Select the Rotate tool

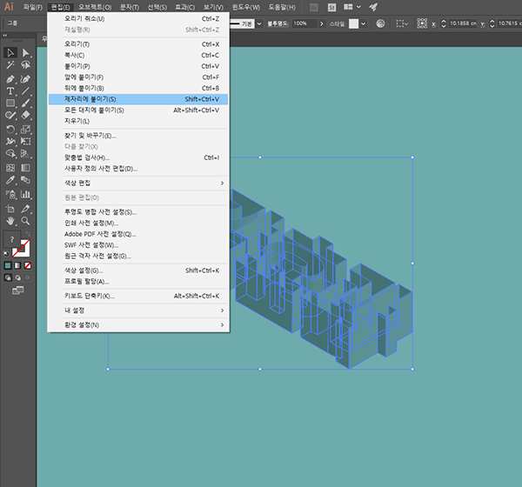coord(10,130)
